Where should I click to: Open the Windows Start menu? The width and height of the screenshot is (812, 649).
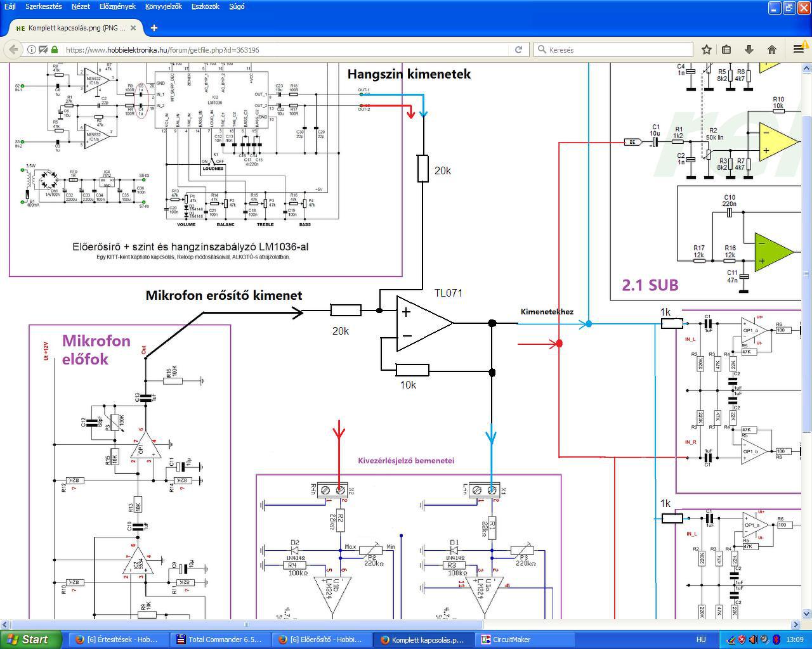point(30,639)
